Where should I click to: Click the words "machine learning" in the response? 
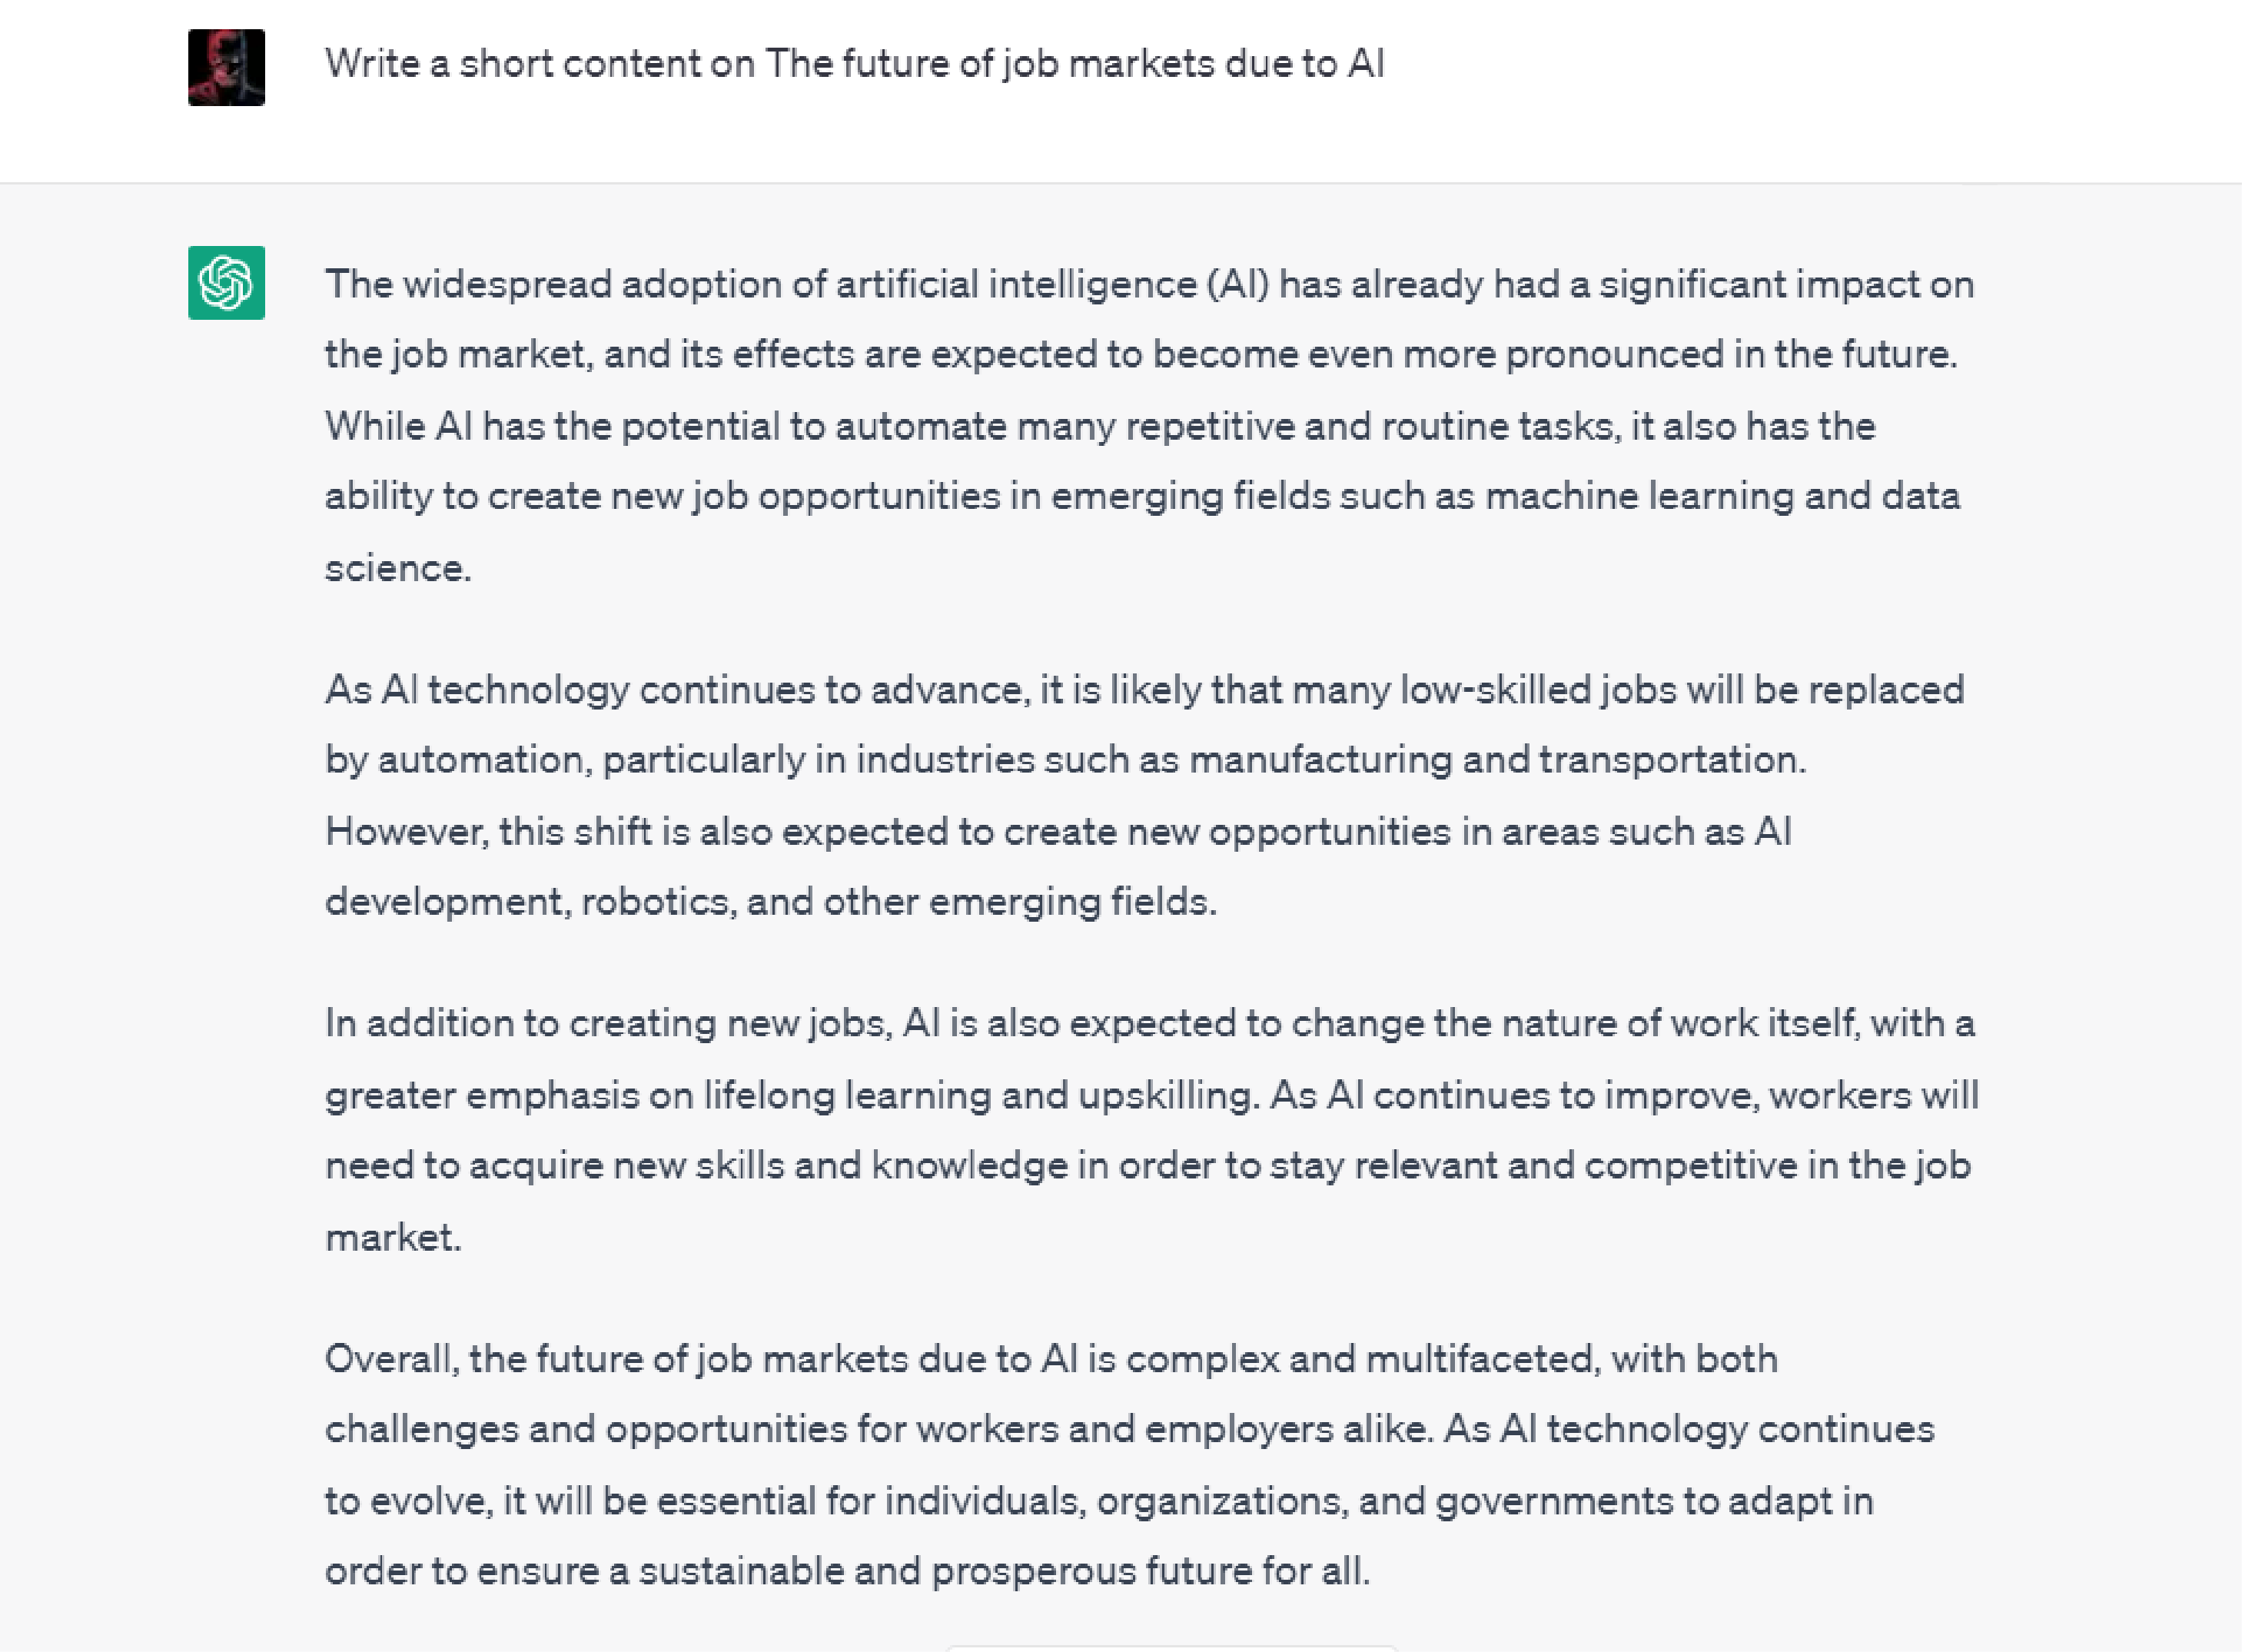coord(1639,497)
